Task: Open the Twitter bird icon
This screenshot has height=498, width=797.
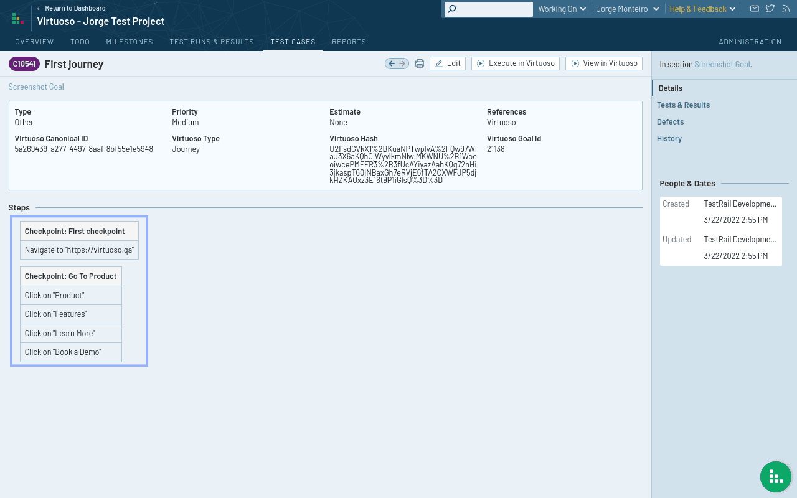Action: (x=770, y=9)
